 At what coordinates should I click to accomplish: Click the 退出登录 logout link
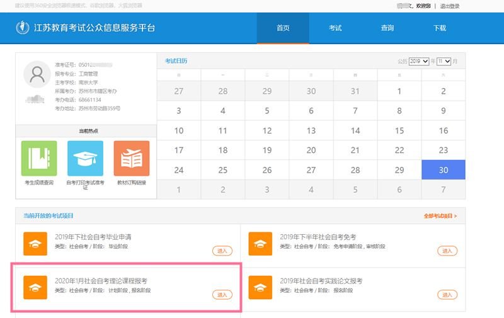[x=450, y=6]
